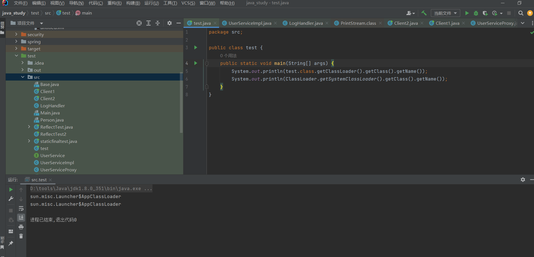
Task: Switch to LogHandler.java tab
Action: 306,23
